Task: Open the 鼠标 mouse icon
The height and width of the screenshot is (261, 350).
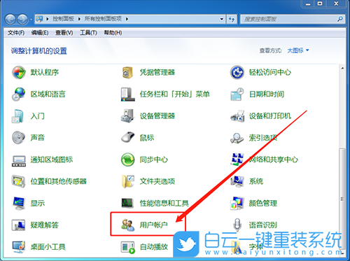Action: coord(127,137)
